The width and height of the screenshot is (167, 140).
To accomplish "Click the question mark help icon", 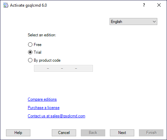I will coord(144,5).
